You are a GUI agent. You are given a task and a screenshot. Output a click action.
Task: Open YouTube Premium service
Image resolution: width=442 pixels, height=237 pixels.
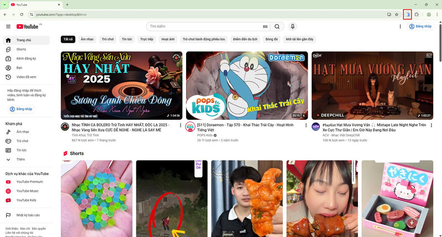click(26, 182)
